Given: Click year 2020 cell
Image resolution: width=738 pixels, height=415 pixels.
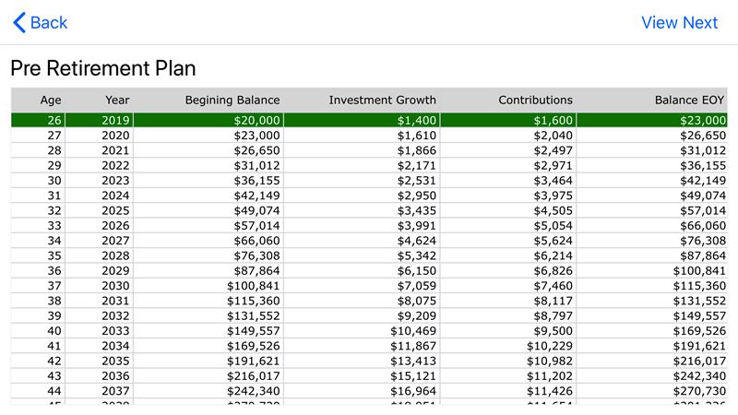Looking at the screenshot, I should [100, 135].
